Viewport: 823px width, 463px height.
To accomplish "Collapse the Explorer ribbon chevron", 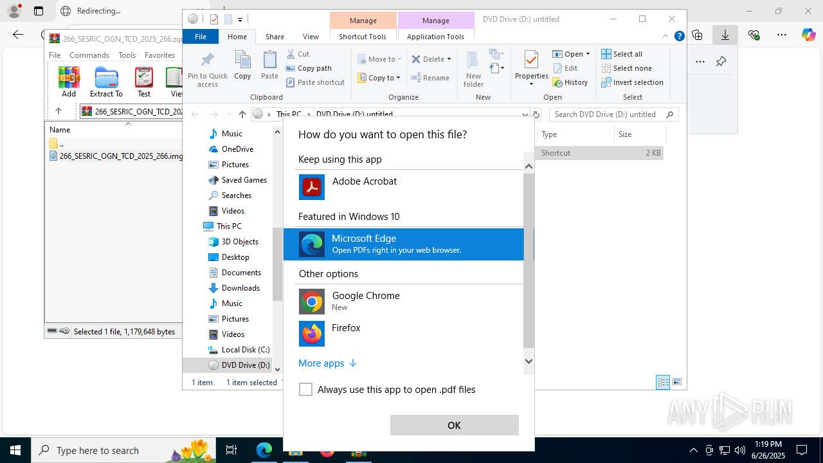I will click(x=665, y=37).
